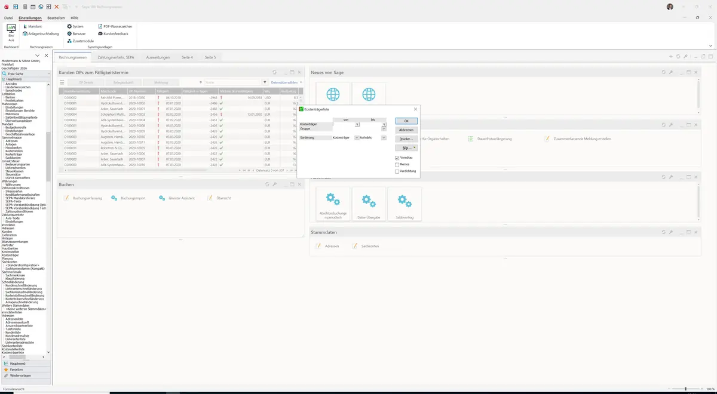Launch the Datev-Übergabe tile
Image resolution: width=717 pixels, height=394 pixels.
(369, 204)
